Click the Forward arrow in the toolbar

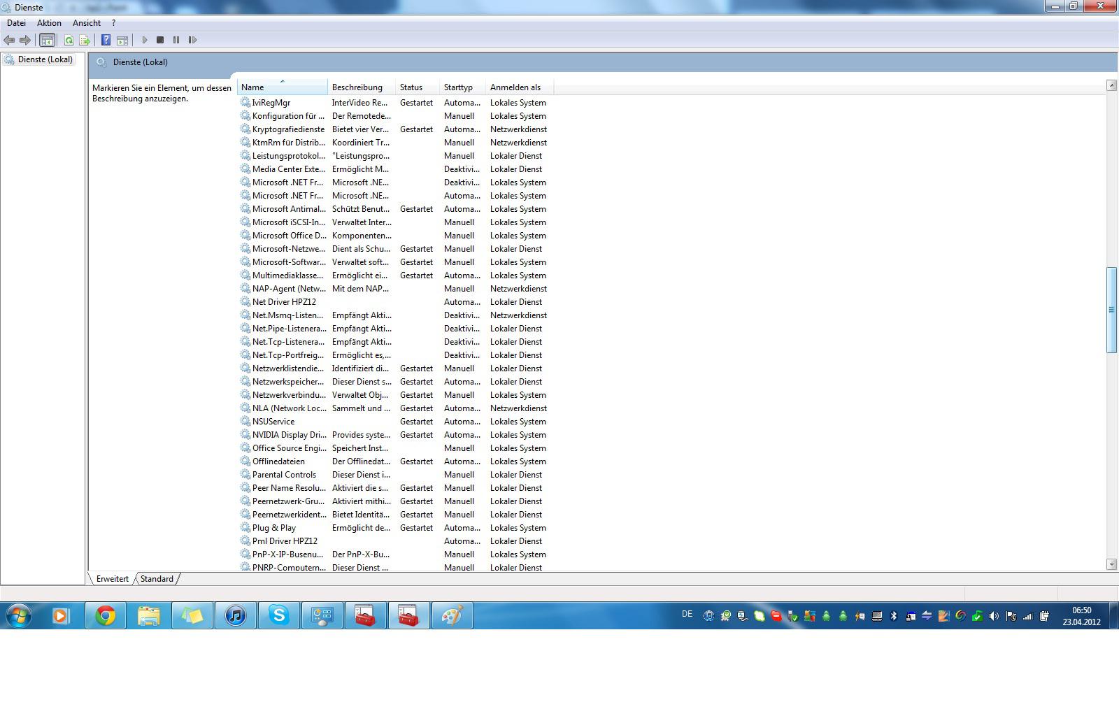[25, 41]
